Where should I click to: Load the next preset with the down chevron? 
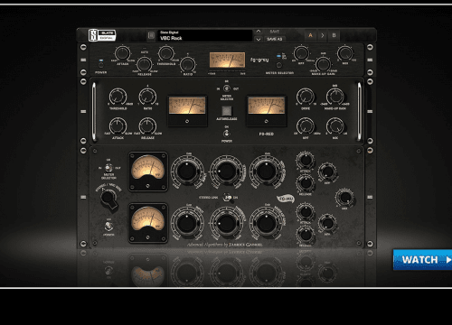point(259,39)
